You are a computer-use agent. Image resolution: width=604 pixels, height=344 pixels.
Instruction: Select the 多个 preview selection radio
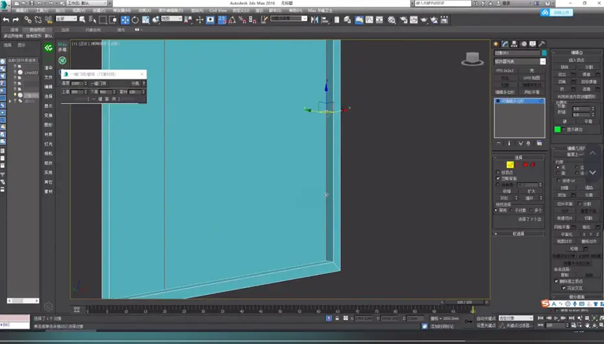531,210
